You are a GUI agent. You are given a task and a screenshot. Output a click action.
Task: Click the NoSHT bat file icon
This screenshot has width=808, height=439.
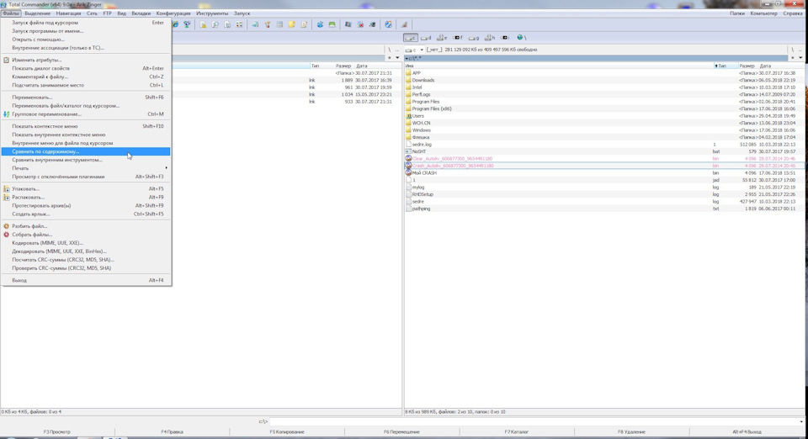(408, 152)
